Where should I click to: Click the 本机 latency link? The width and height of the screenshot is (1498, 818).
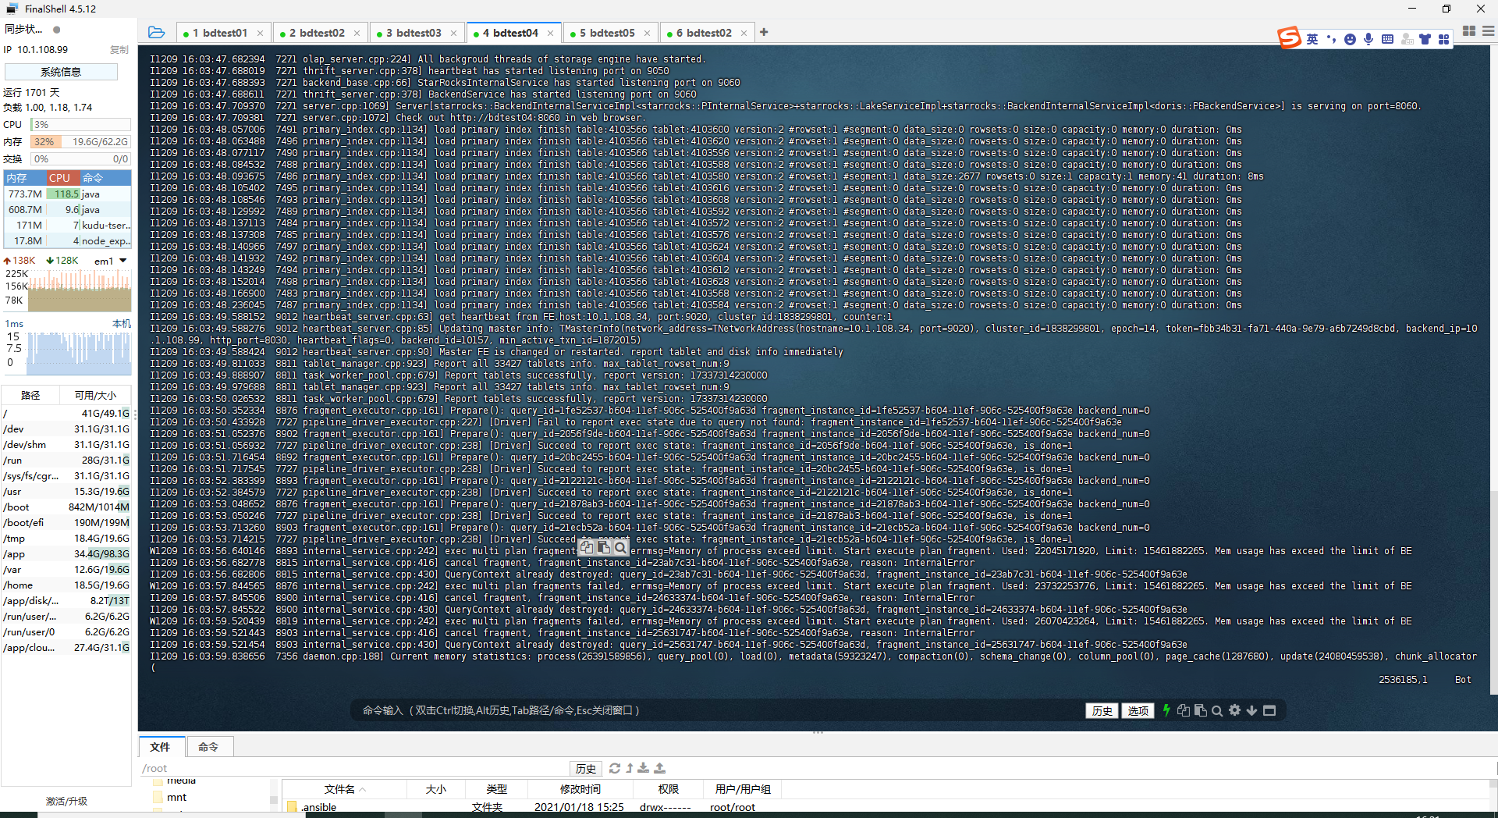pyautogui.click(x=122, y=323)
